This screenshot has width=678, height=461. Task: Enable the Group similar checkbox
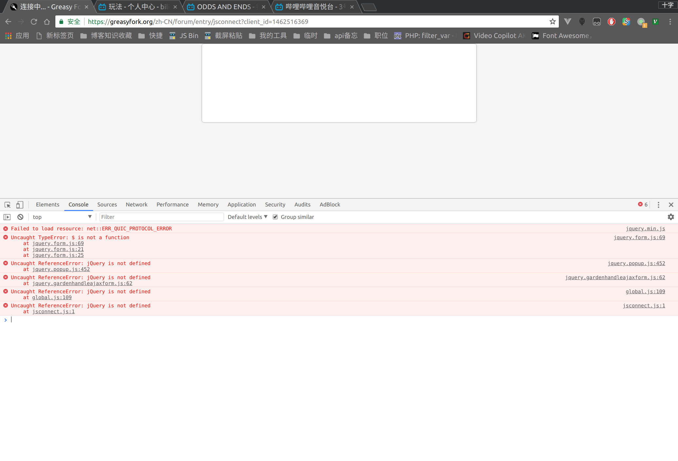[x=275, y=217]
